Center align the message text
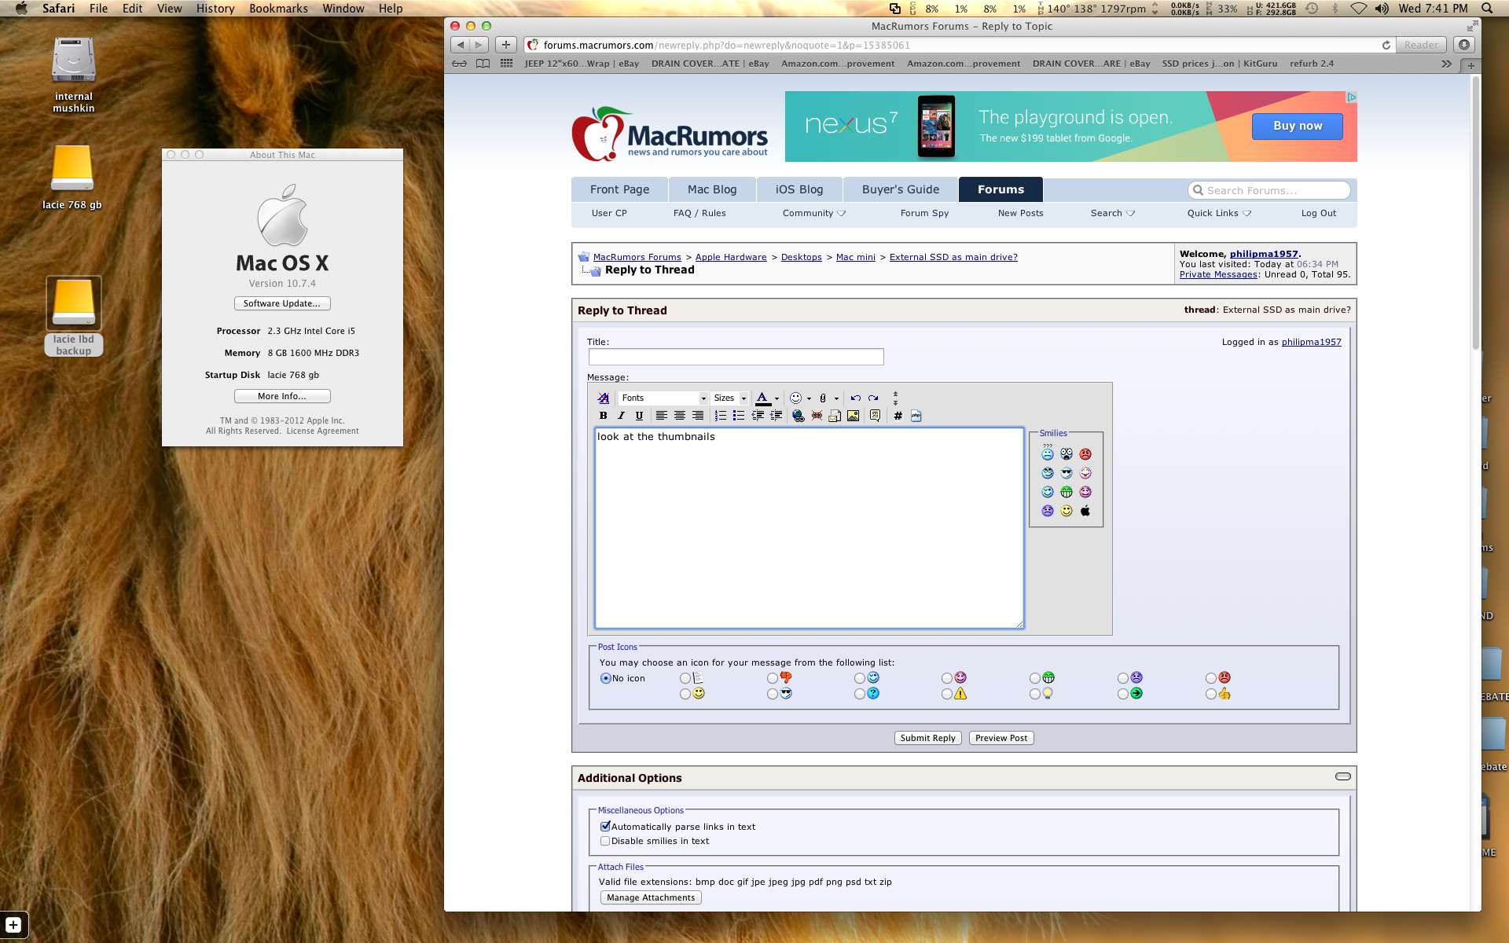Screen dimensions: 1509x943 pos(679,416)
